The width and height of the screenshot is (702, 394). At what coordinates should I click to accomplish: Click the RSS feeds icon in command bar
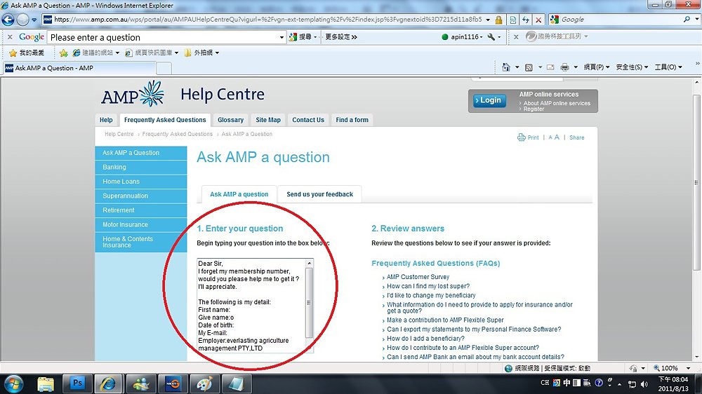(529, 67)
